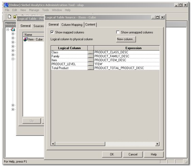Click the horizontal scrollbar thumb

[80, 144]
